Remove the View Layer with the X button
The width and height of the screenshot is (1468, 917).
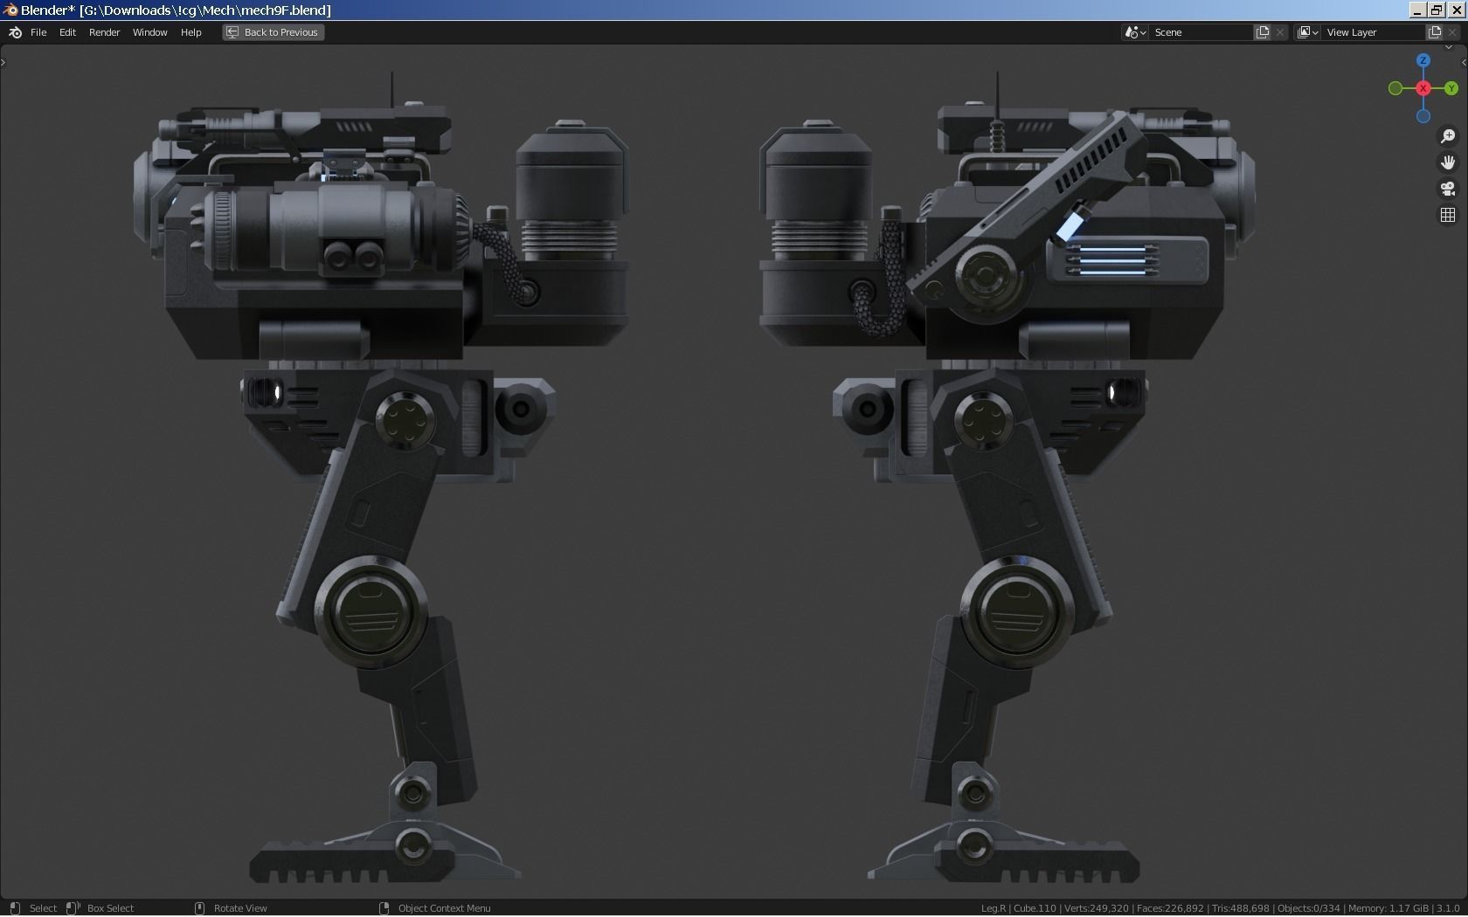1452,32
